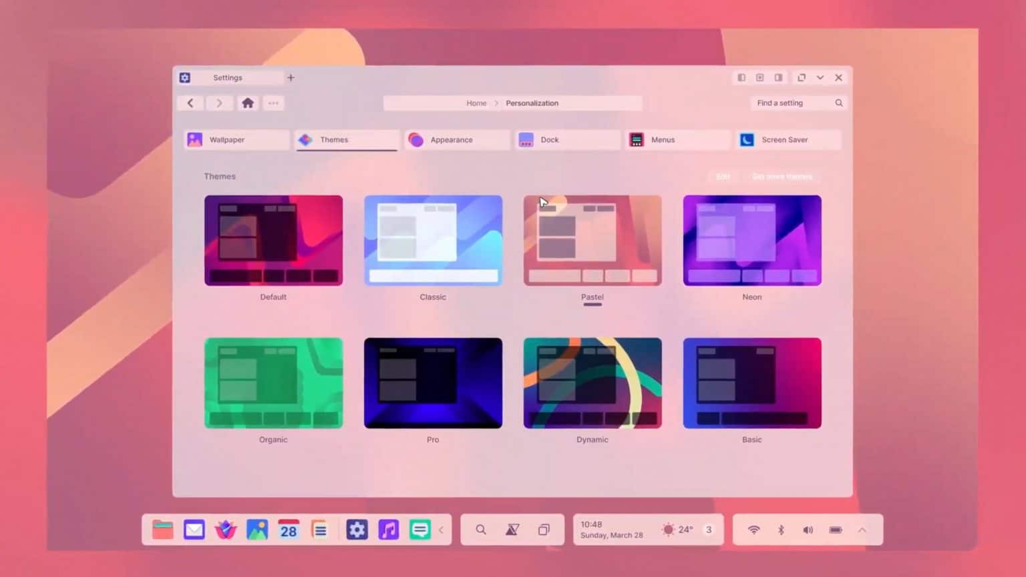
Task: Click the Get more themes button
Action: [x=782, y=176]
